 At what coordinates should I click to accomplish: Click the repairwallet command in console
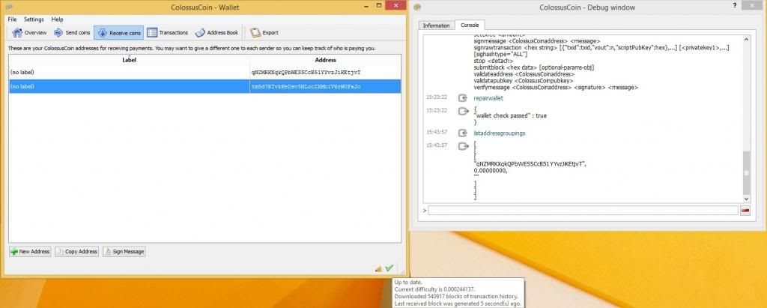[488, 98]
